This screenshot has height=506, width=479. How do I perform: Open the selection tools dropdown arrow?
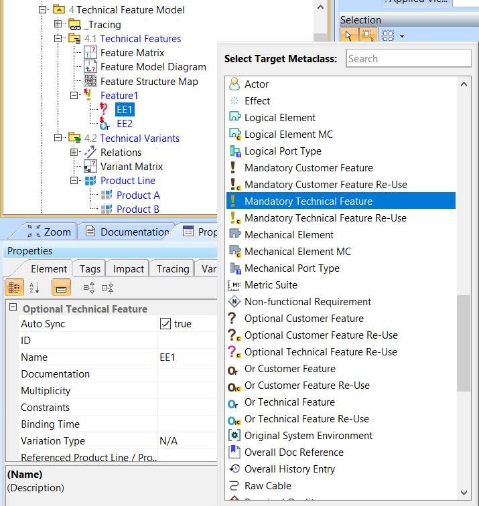pyautogui.click(x=402, y=35)
